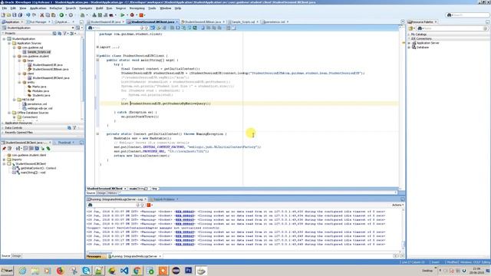Expand the Connection1 node
This screenshot has height=276, width=491.
point(14,117)
